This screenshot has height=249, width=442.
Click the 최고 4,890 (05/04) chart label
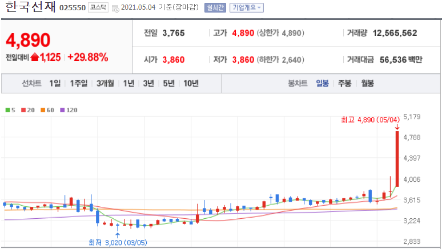(371, 120)
